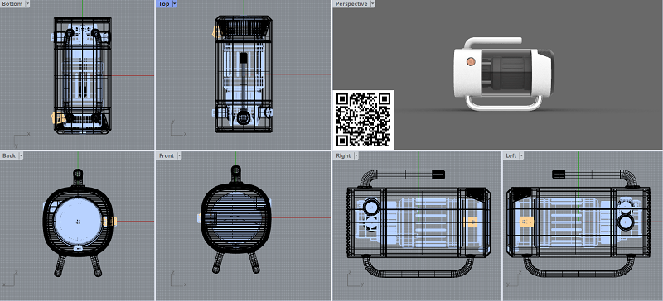Viewport: 663px width, 301px height.
Task: Click the QR code image
Action: 363,120
